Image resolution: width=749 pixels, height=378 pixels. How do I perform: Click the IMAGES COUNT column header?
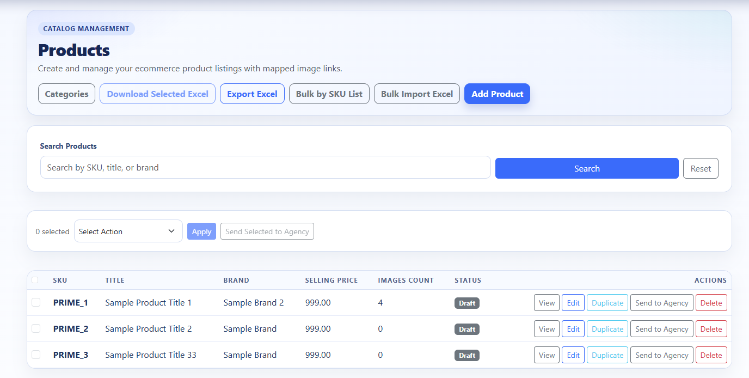406,281
